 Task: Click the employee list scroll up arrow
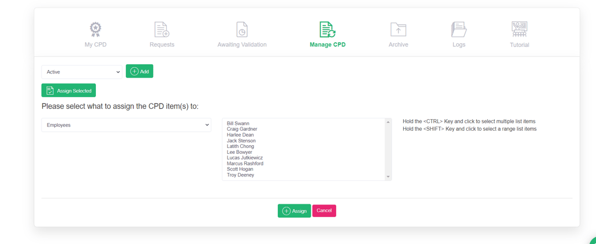(388, 122)
